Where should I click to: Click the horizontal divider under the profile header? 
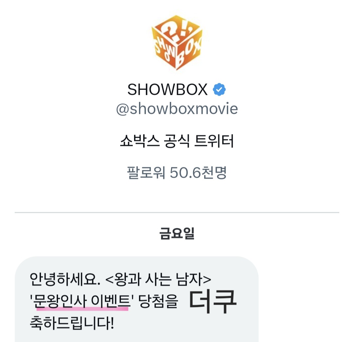point(177,212)
